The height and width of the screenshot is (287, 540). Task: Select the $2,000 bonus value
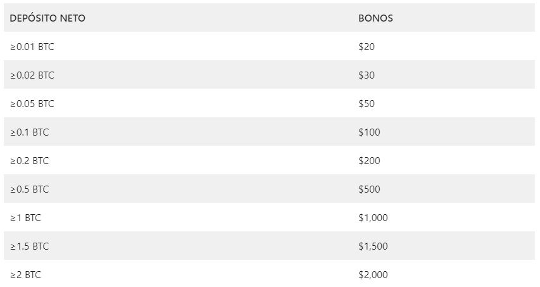click(373, 275)
